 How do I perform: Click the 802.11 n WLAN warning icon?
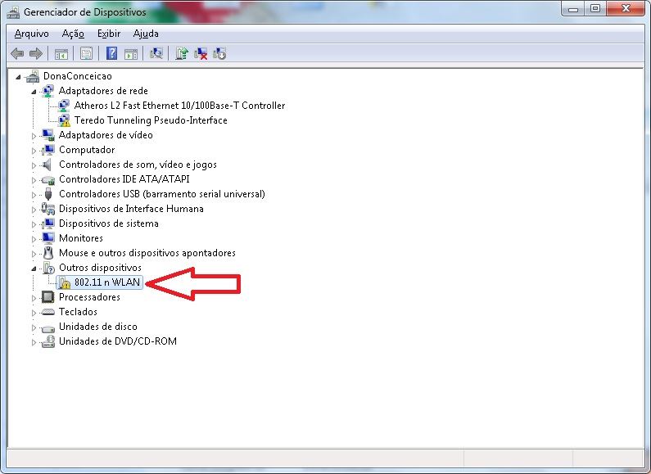[x=64, y=282]
